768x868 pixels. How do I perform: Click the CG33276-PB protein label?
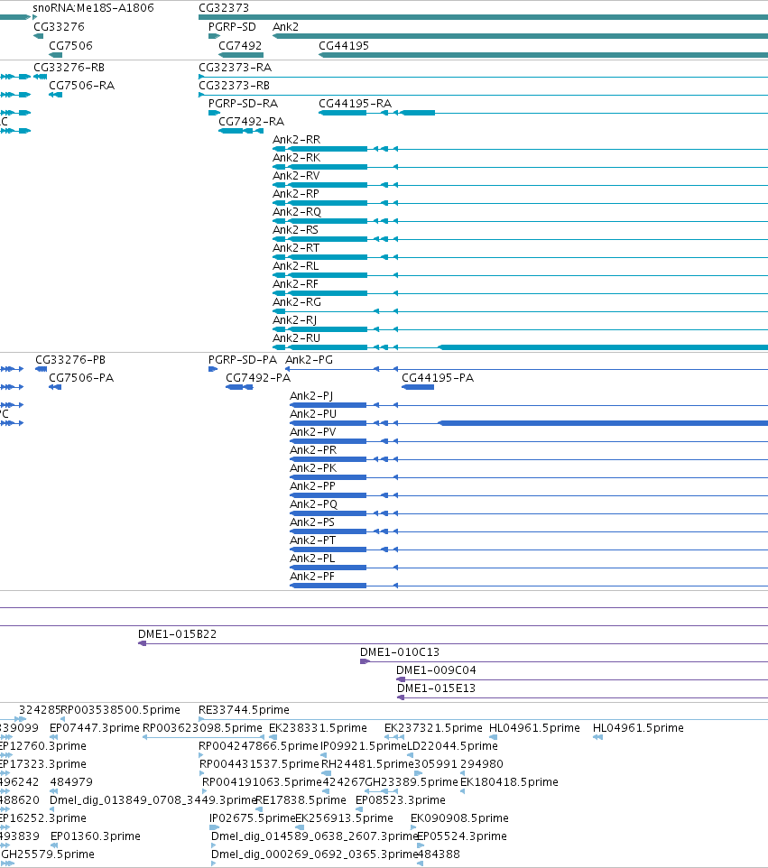tap(70, 360)
